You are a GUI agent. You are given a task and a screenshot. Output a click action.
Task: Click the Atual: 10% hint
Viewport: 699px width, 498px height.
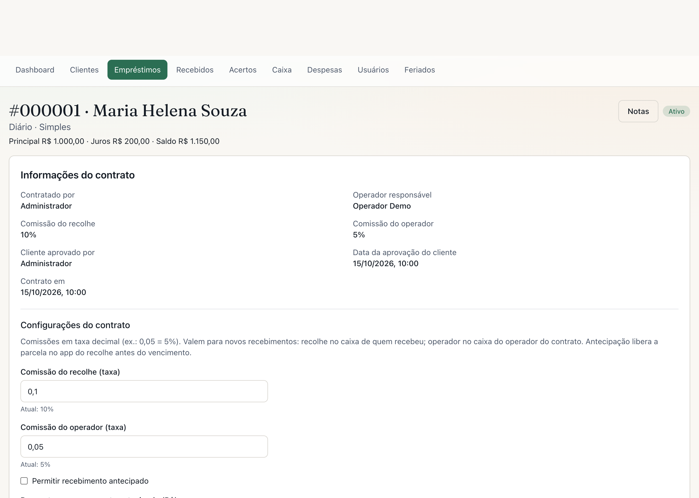tap(37, 409)
